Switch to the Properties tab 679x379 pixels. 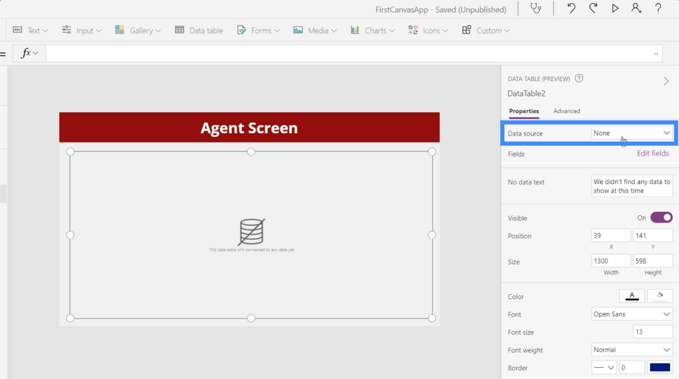pos(524,111)
